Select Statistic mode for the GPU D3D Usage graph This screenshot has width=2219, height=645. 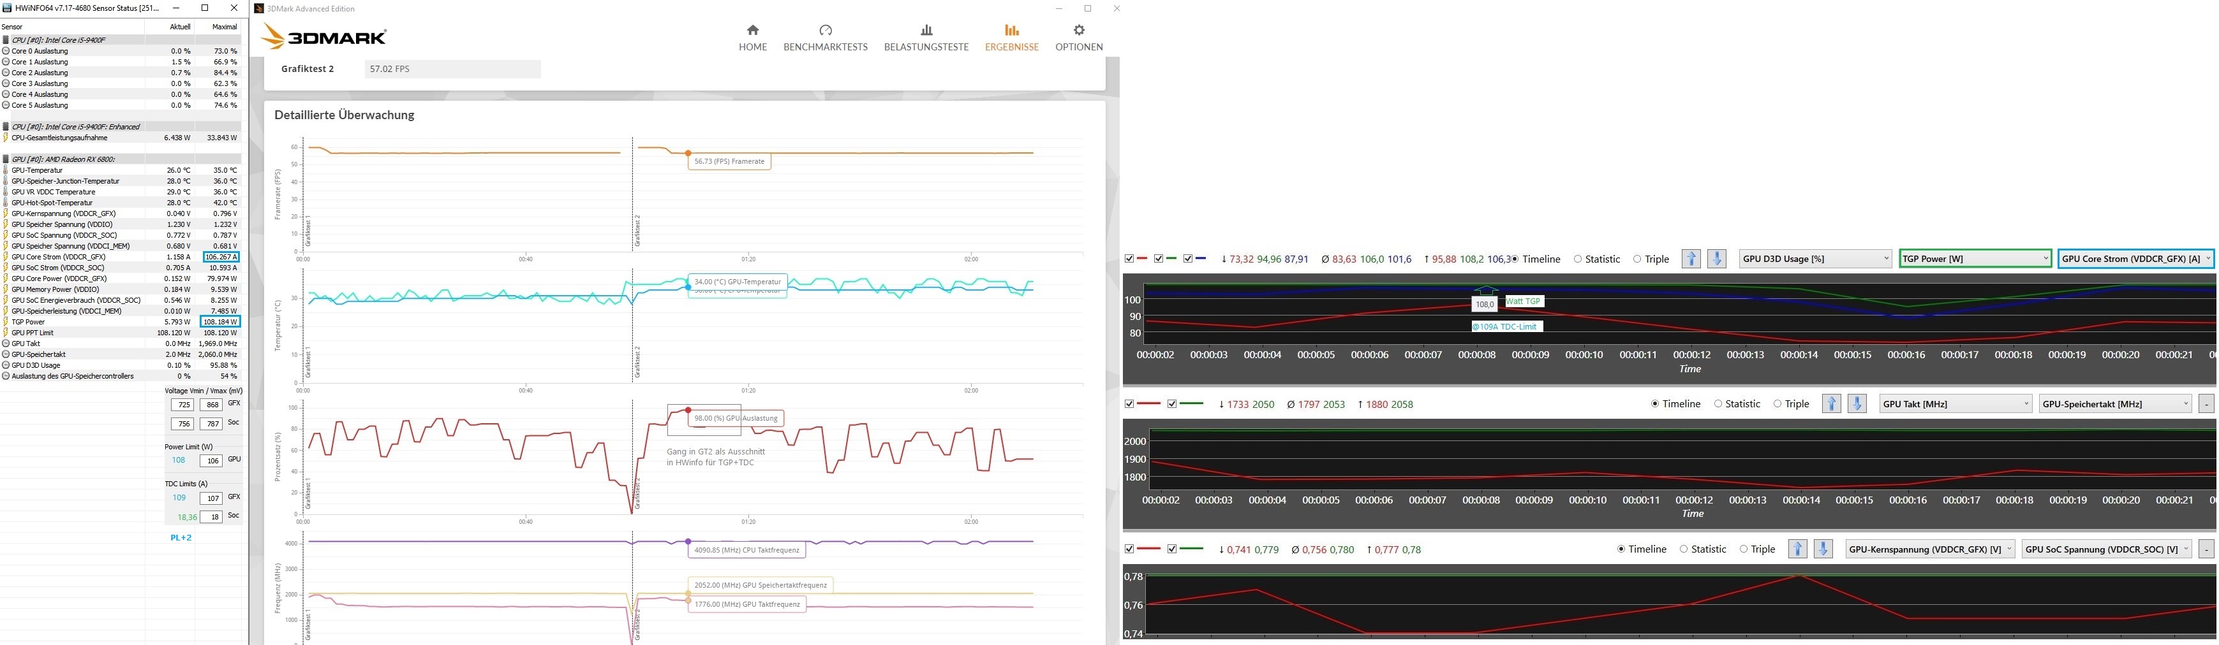[1596, 259]
